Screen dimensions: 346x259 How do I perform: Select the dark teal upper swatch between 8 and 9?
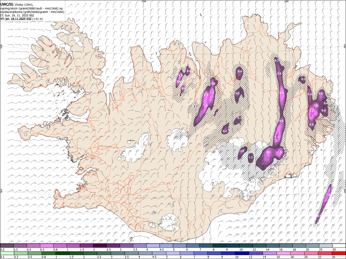click(219, 246)
